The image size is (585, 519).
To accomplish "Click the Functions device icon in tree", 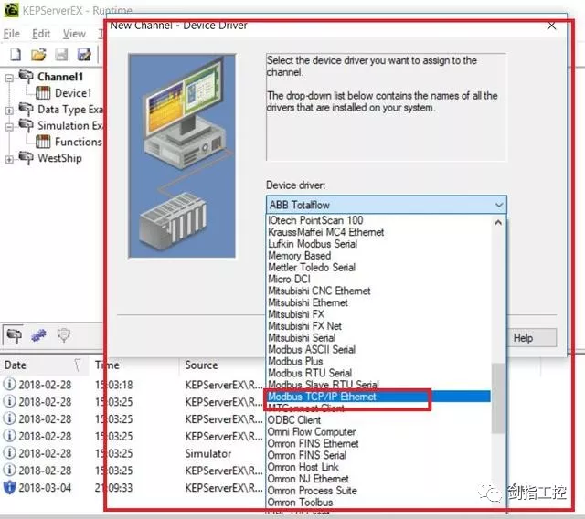I will pyautogui.click(x=43, y=142).
